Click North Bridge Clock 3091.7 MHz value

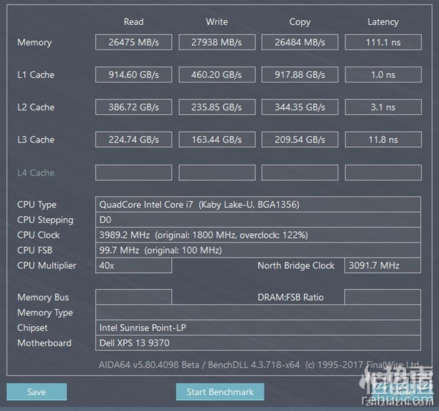coord(382,265)
